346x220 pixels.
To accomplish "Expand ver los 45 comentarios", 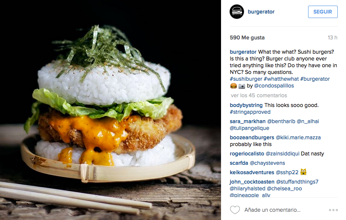I will (x=259, y=95).
